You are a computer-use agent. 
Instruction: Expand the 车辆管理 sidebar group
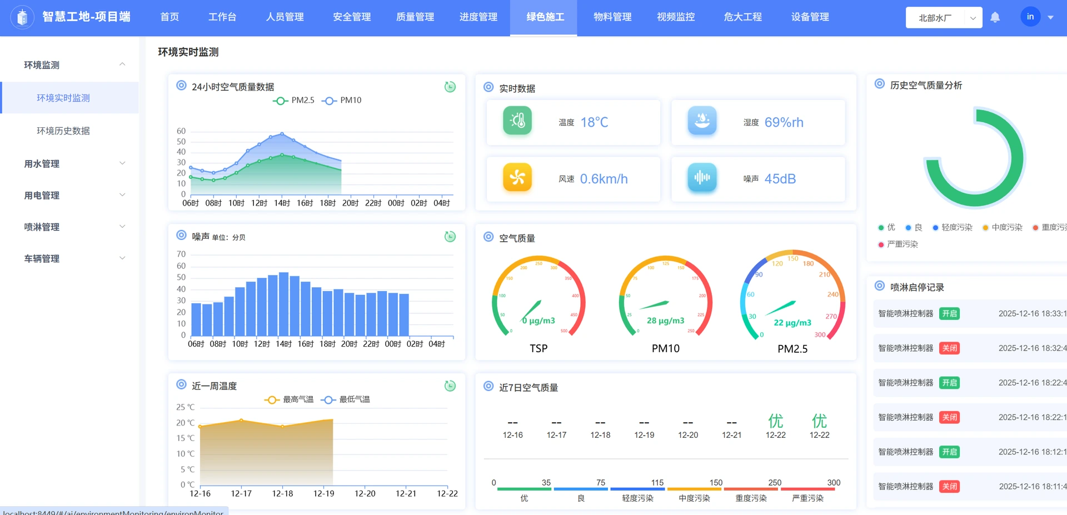pos(69,258)
